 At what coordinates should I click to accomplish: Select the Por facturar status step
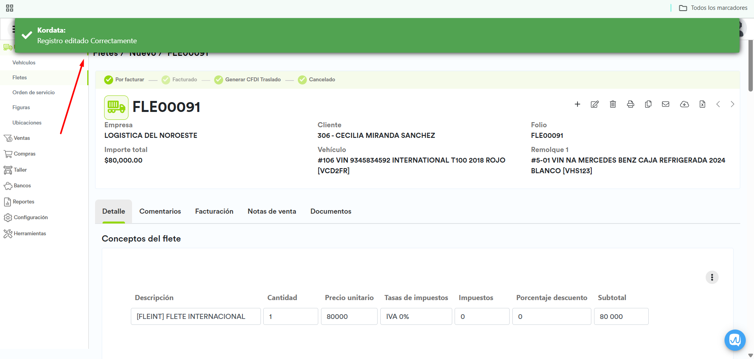point(125,80)
